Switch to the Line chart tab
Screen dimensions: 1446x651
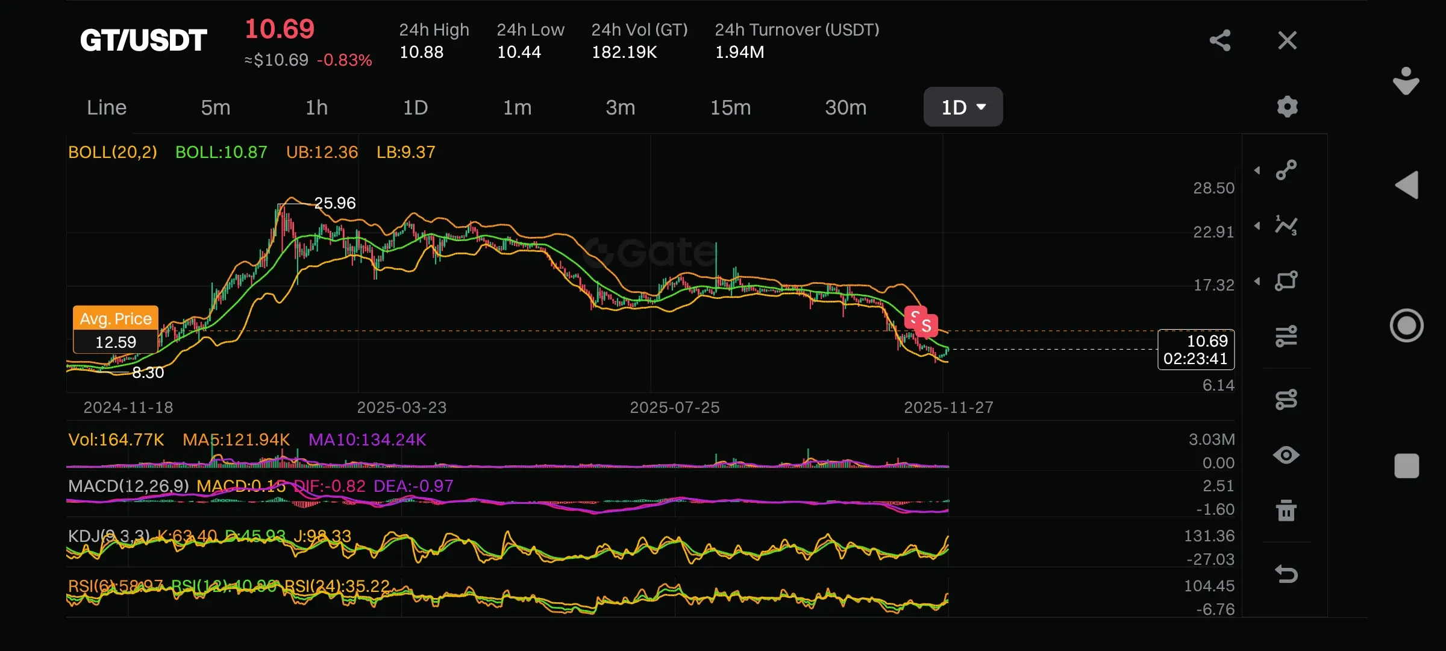click(107, 107)
